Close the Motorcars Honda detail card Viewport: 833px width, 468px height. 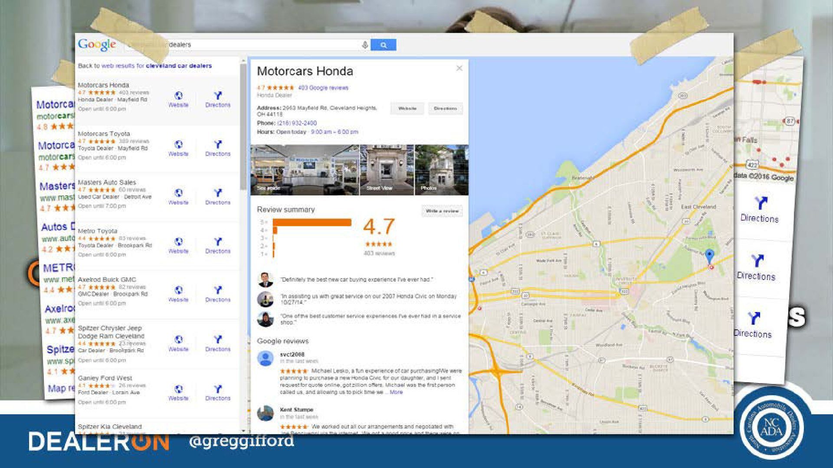pos(459,68)
